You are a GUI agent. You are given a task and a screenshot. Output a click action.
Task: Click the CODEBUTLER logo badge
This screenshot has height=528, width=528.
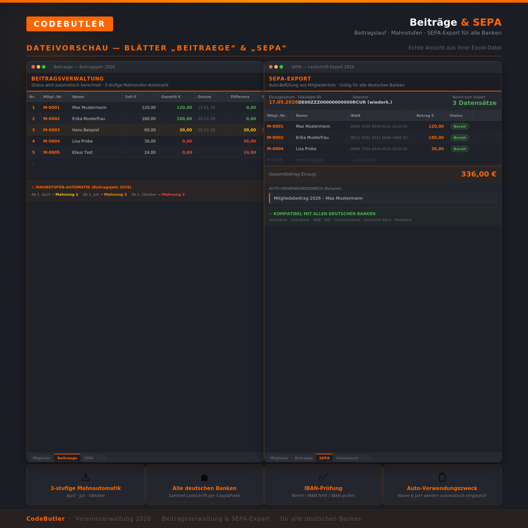coord(70,24)
